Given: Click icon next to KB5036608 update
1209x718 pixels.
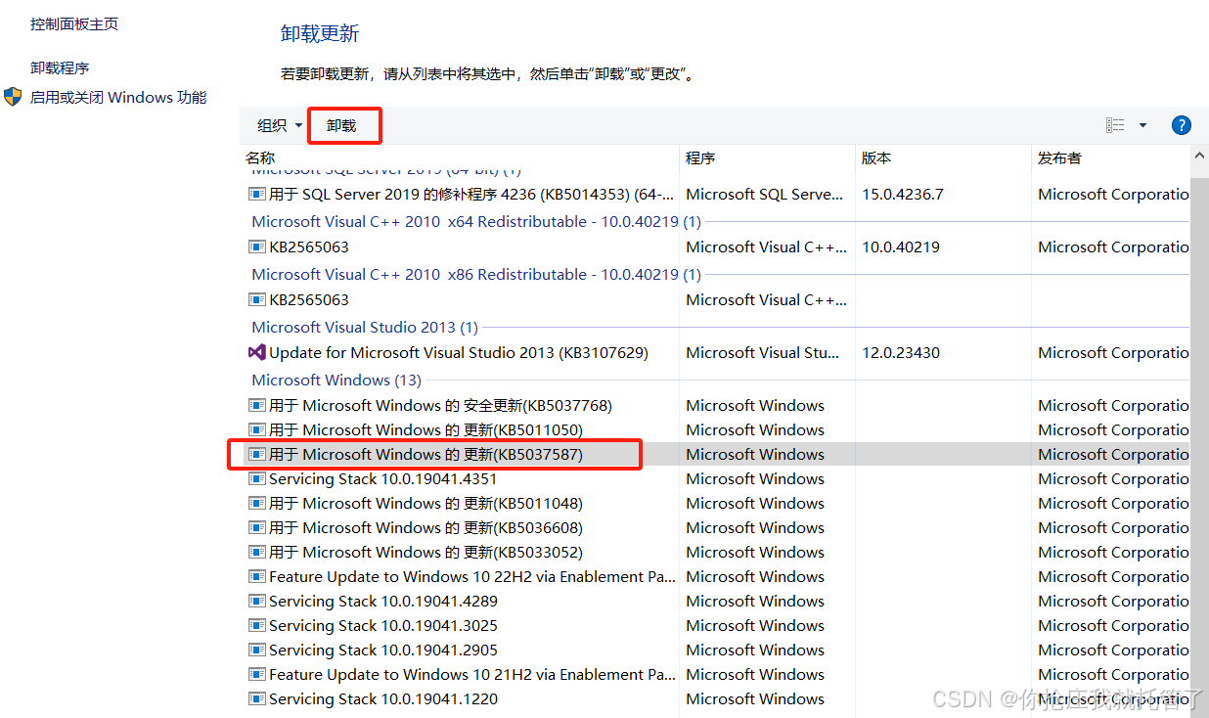Looking at the screenshot, I should (257, 527).
